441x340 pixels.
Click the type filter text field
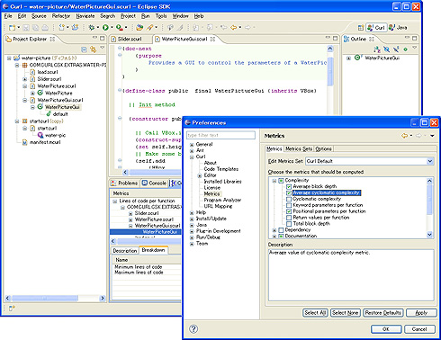coord(220,135)
